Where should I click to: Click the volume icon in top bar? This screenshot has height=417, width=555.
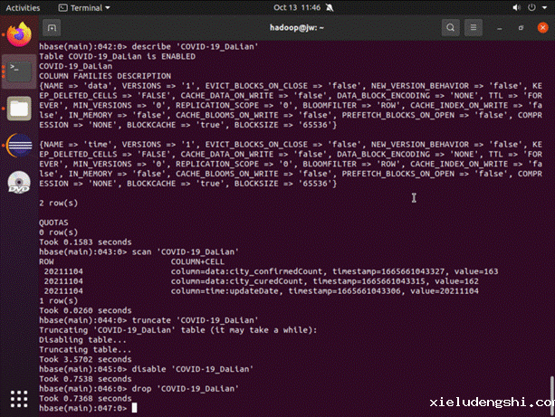517,6
